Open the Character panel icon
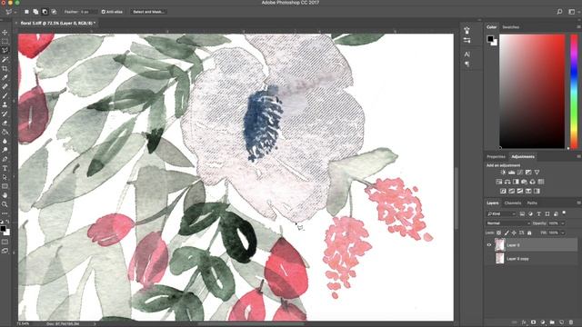Screen dimensions: 582x327 point(467,54)
